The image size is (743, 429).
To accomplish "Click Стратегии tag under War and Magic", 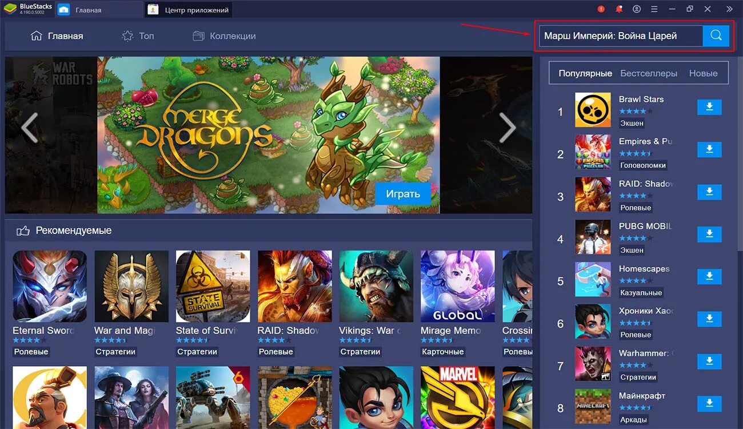I will click(x=115, y=352).
